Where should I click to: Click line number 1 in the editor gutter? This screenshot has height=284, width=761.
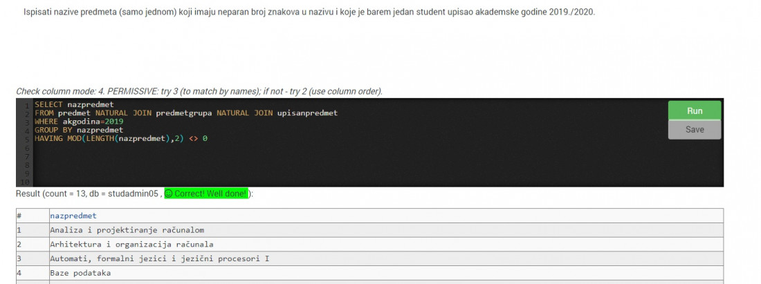coord(27,104)
